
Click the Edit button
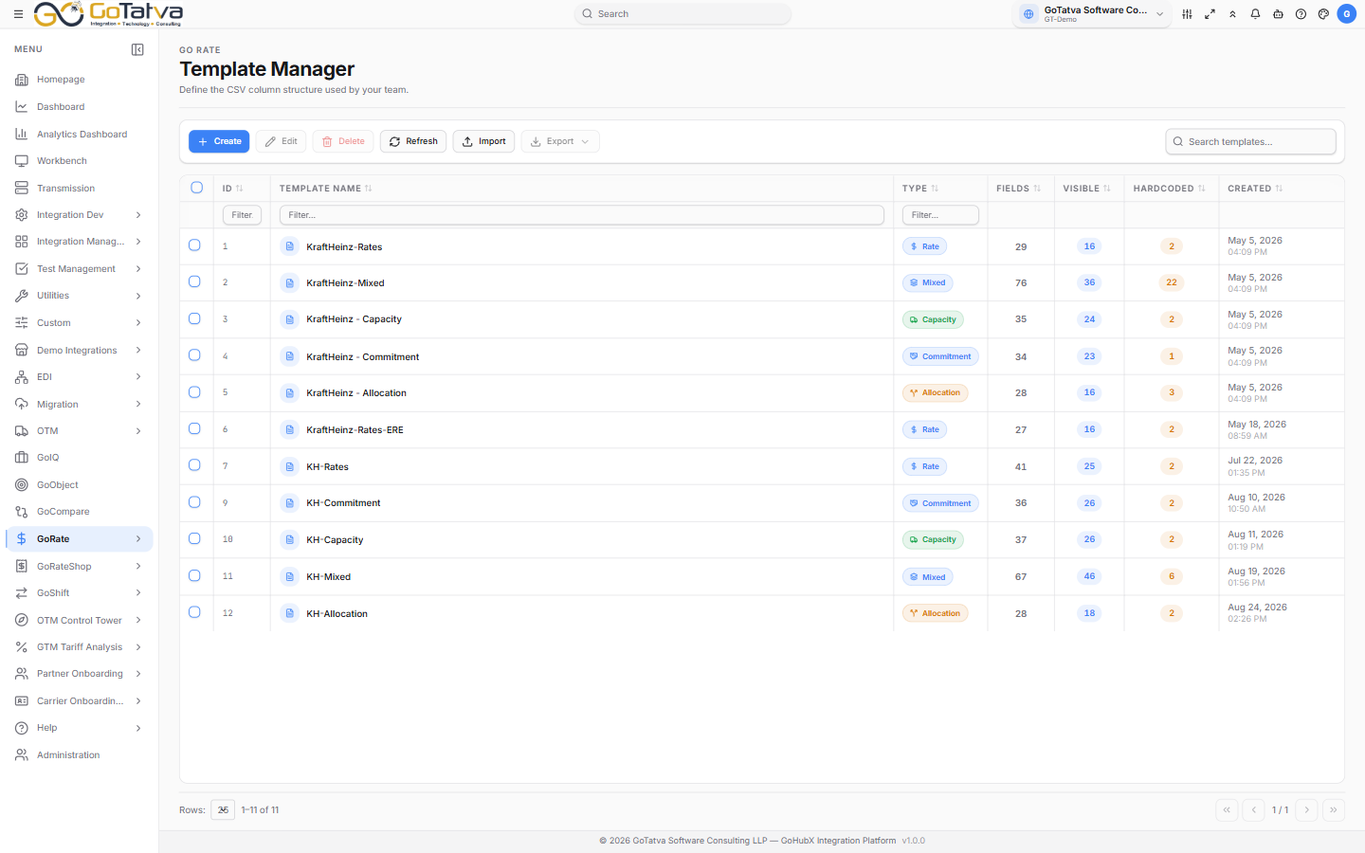click(x=281, y=141)
